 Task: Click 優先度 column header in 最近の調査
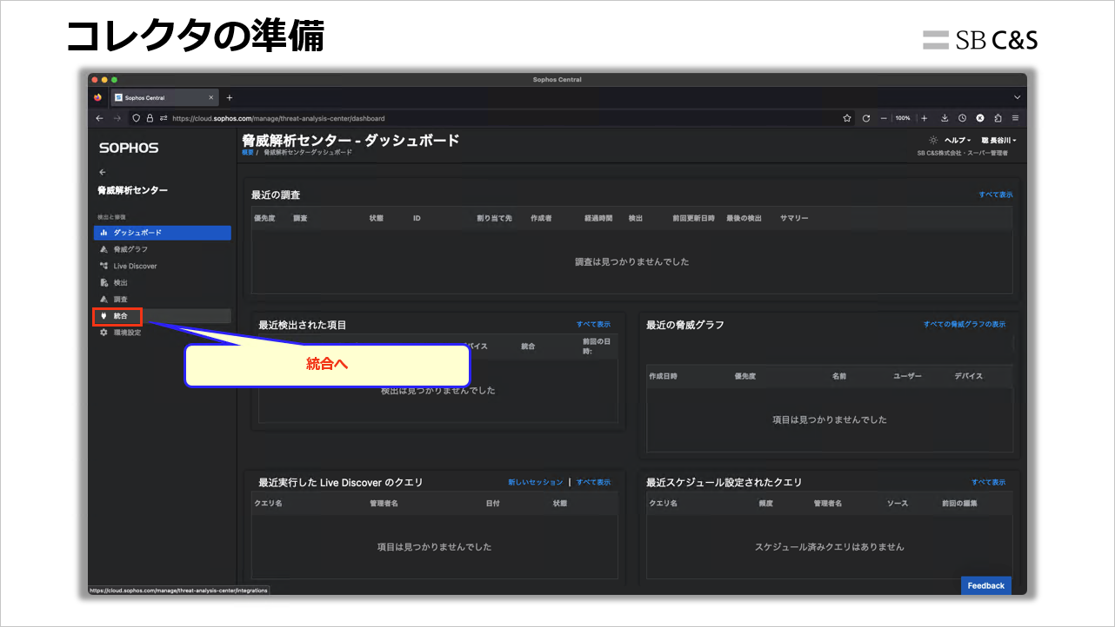[264, 218]
